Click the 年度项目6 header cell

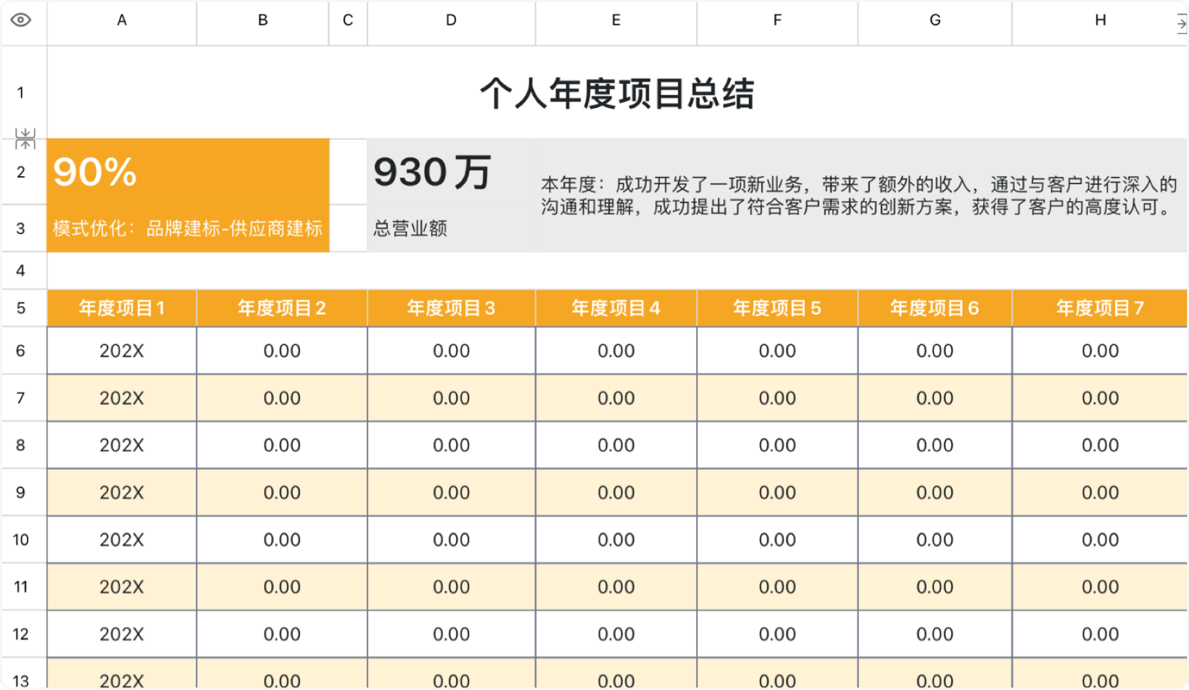pyautogui.click(x=935, y=309)
